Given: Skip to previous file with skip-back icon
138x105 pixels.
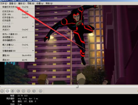Looking at the screenshot, I should click(18, 91).
